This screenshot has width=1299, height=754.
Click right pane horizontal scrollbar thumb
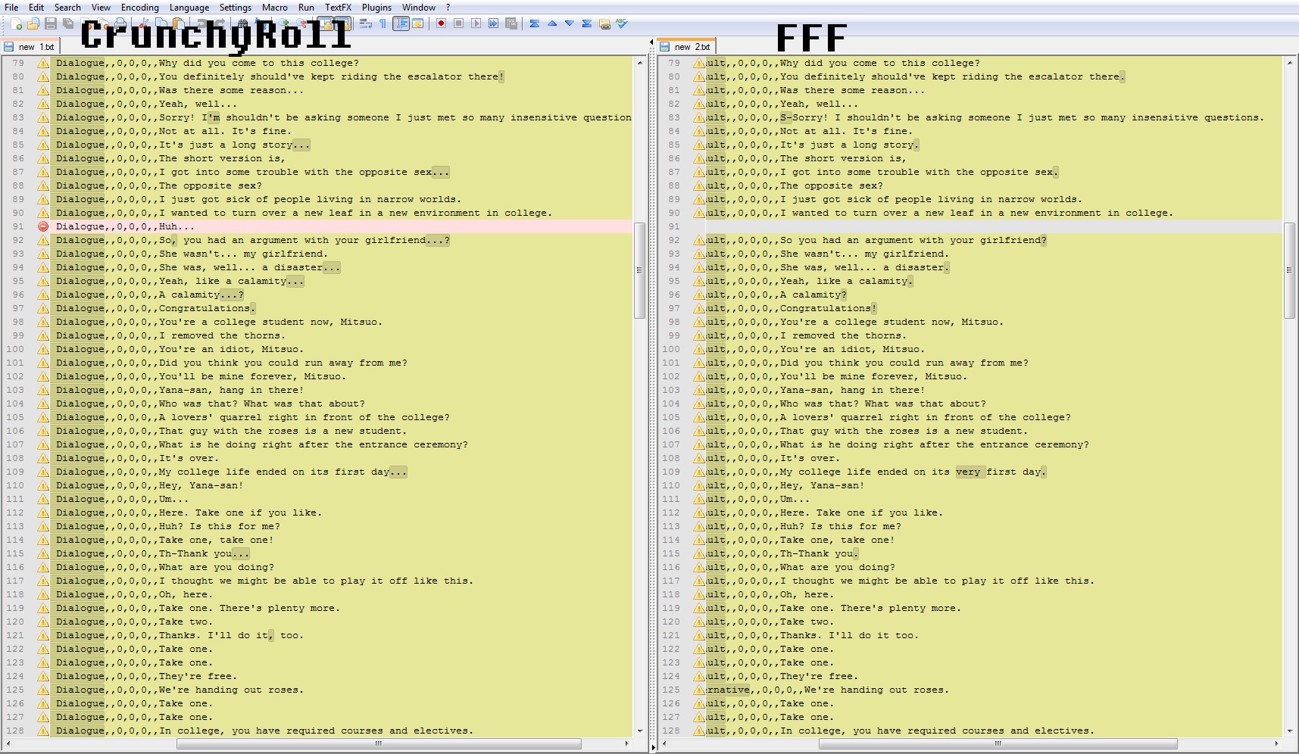[998, 743]
